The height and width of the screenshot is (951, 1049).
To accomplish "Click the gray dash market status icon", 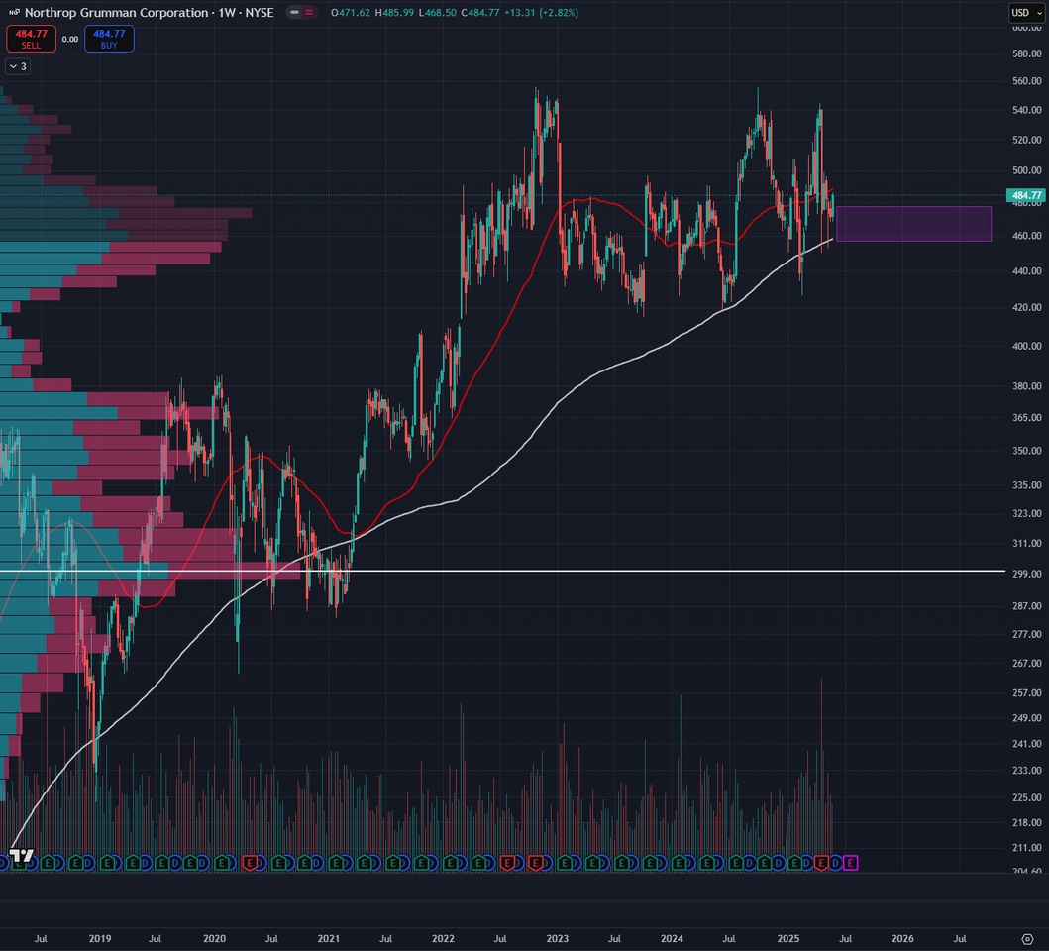I will [x=294, y=12].
